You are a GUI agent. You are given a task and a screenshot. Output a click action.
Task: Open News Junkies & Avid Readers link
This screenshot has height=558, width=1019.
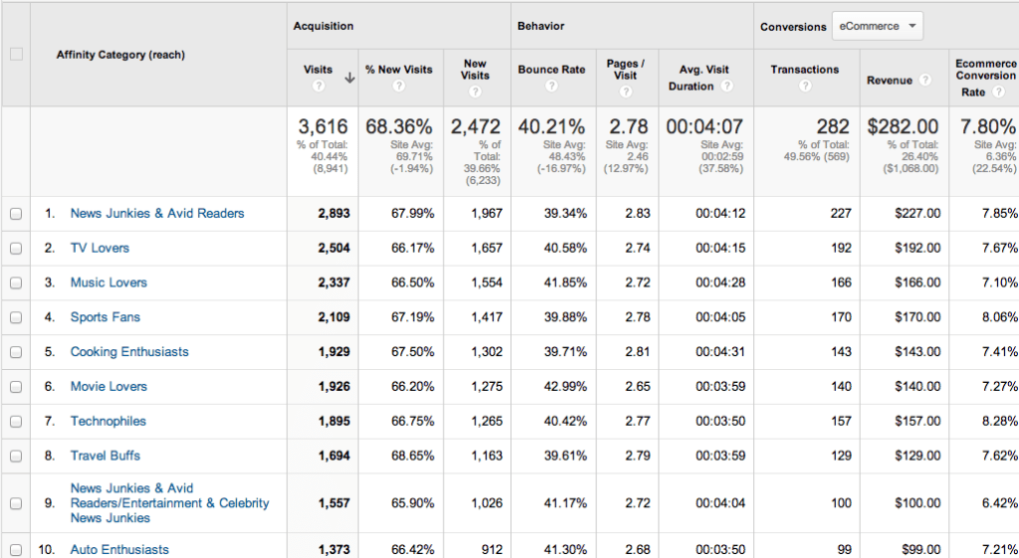(156, 214)
